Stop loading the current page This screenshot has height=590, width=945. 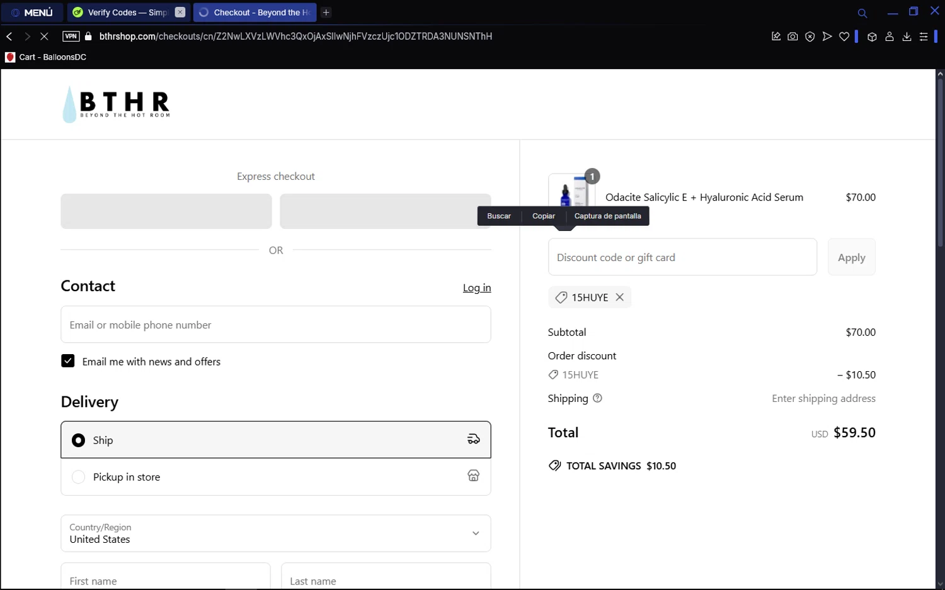(x=44, y=36)
